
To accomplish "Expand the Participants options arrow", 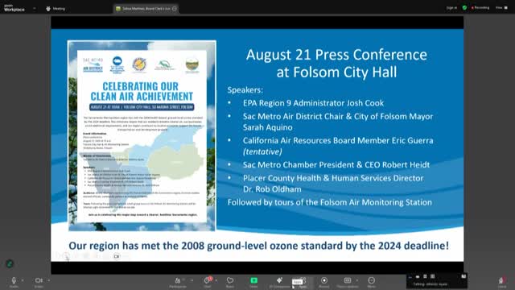I will pyautogui.click(x=192, y=280).
